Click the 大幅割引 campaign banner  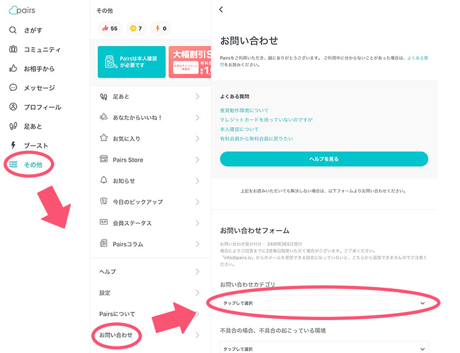tap(190, 62)
